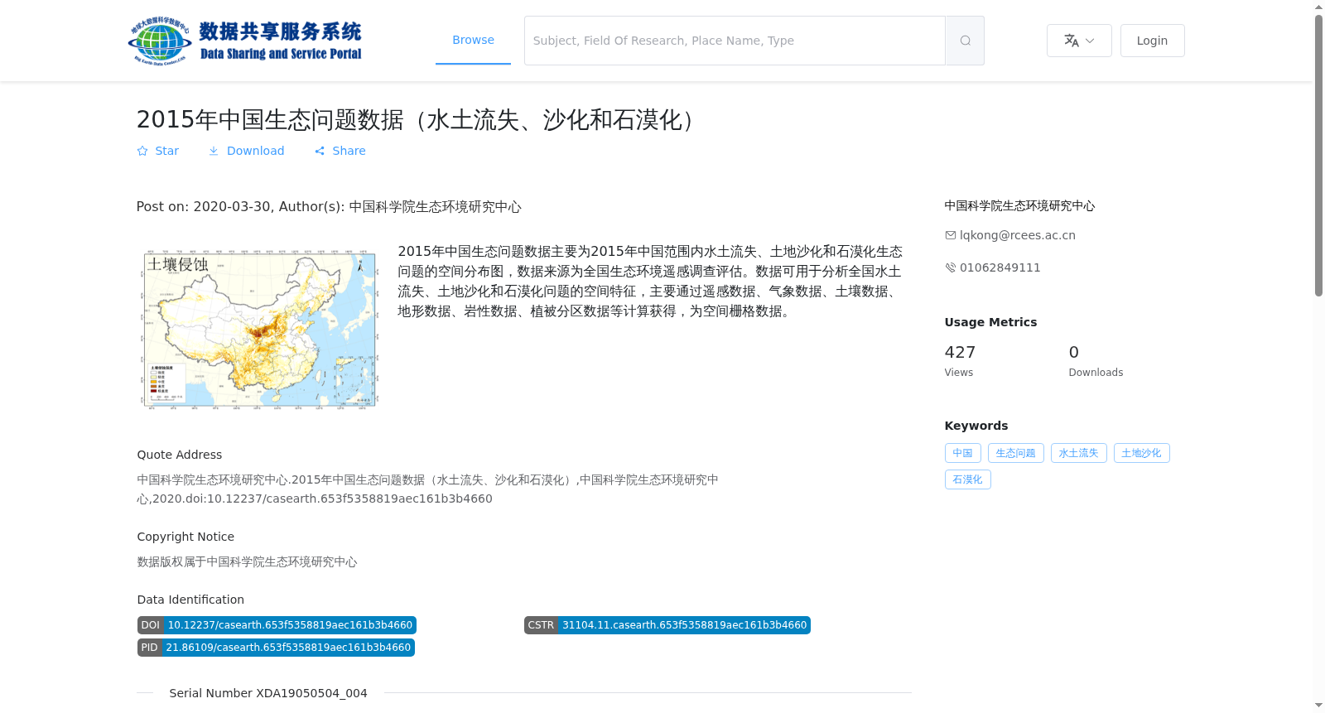1325x713 pixels.
Task: Click the Download link
Action: pyautogui.click(x=246, y=151)
